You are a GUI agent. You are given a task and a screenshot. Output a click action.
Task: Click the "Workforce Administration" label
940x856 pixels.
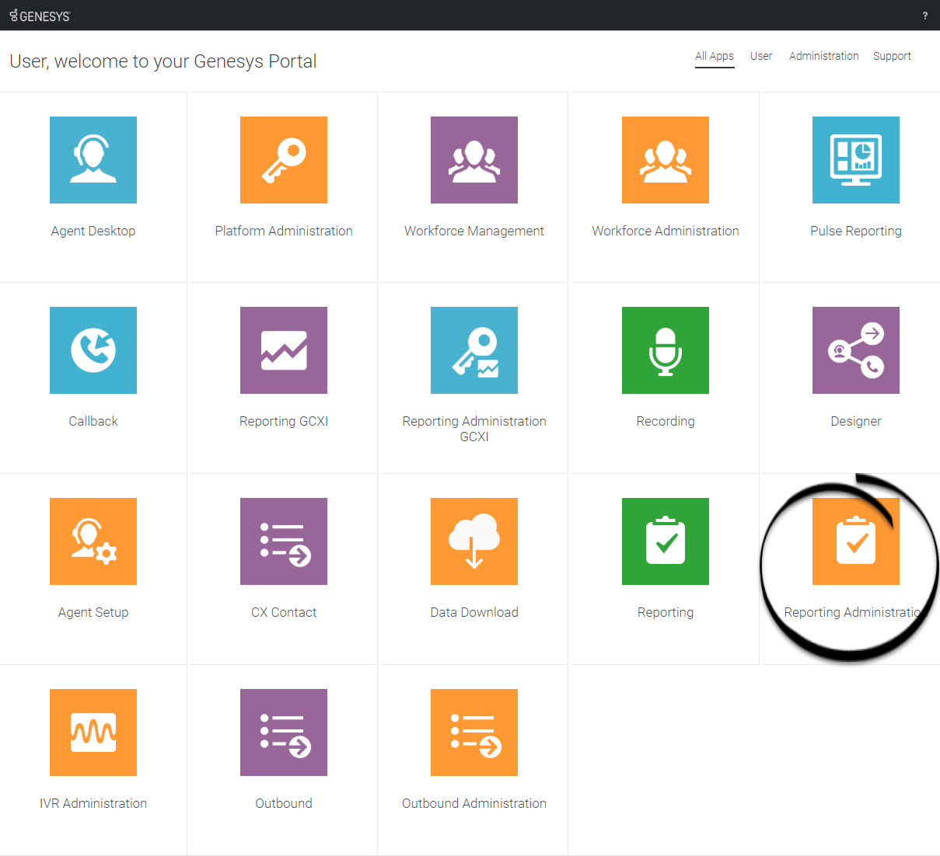pos(666,231)
